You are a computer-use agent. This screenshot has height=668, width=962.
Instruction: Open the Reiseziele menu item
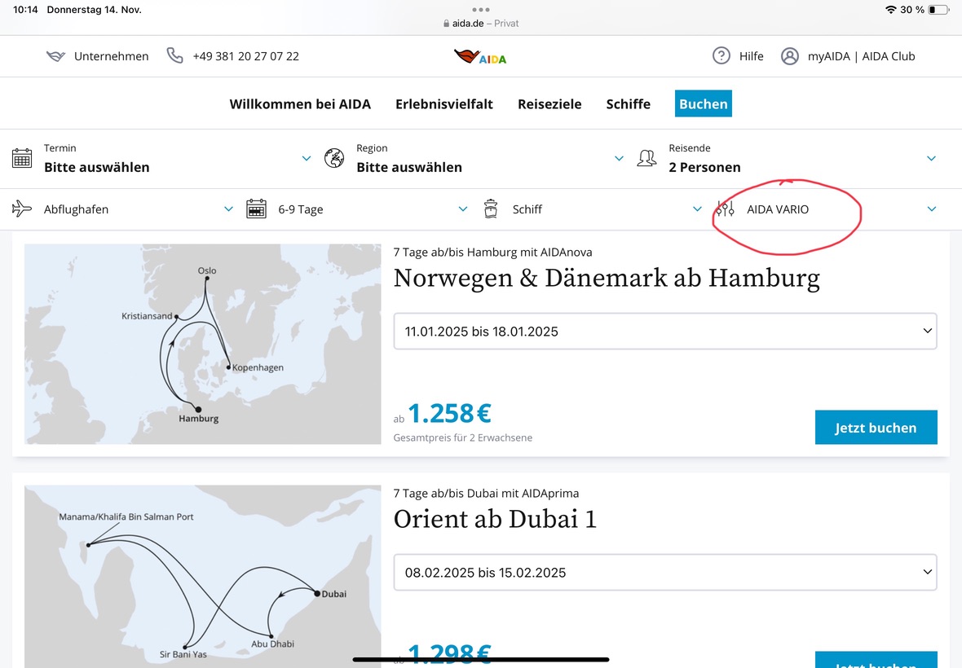549,104
